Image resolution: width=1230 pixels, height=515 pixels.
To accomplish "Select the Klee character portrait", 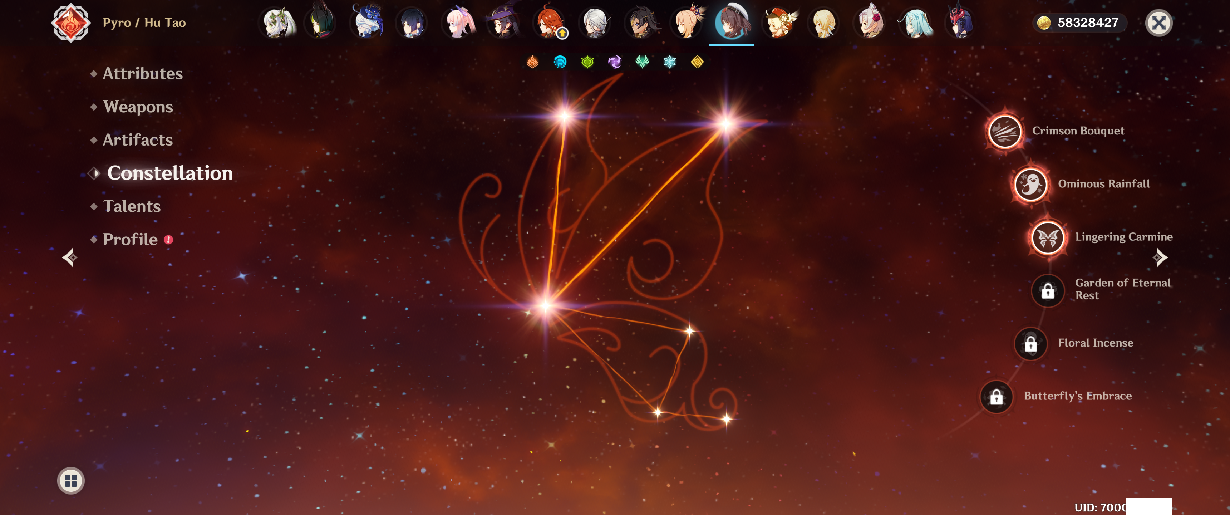I will click(778, 23).
